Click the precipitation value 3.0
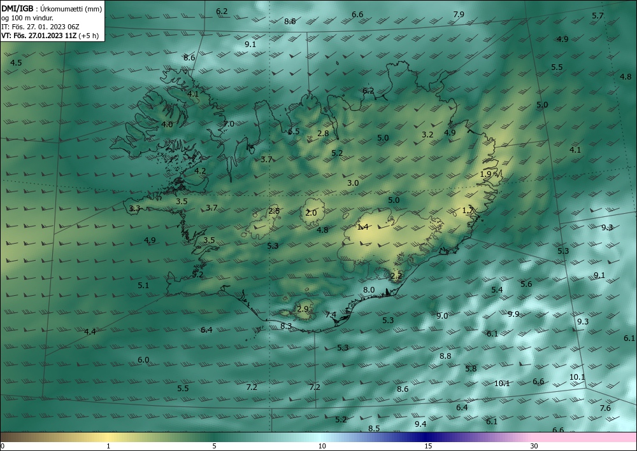 point(353,183)
